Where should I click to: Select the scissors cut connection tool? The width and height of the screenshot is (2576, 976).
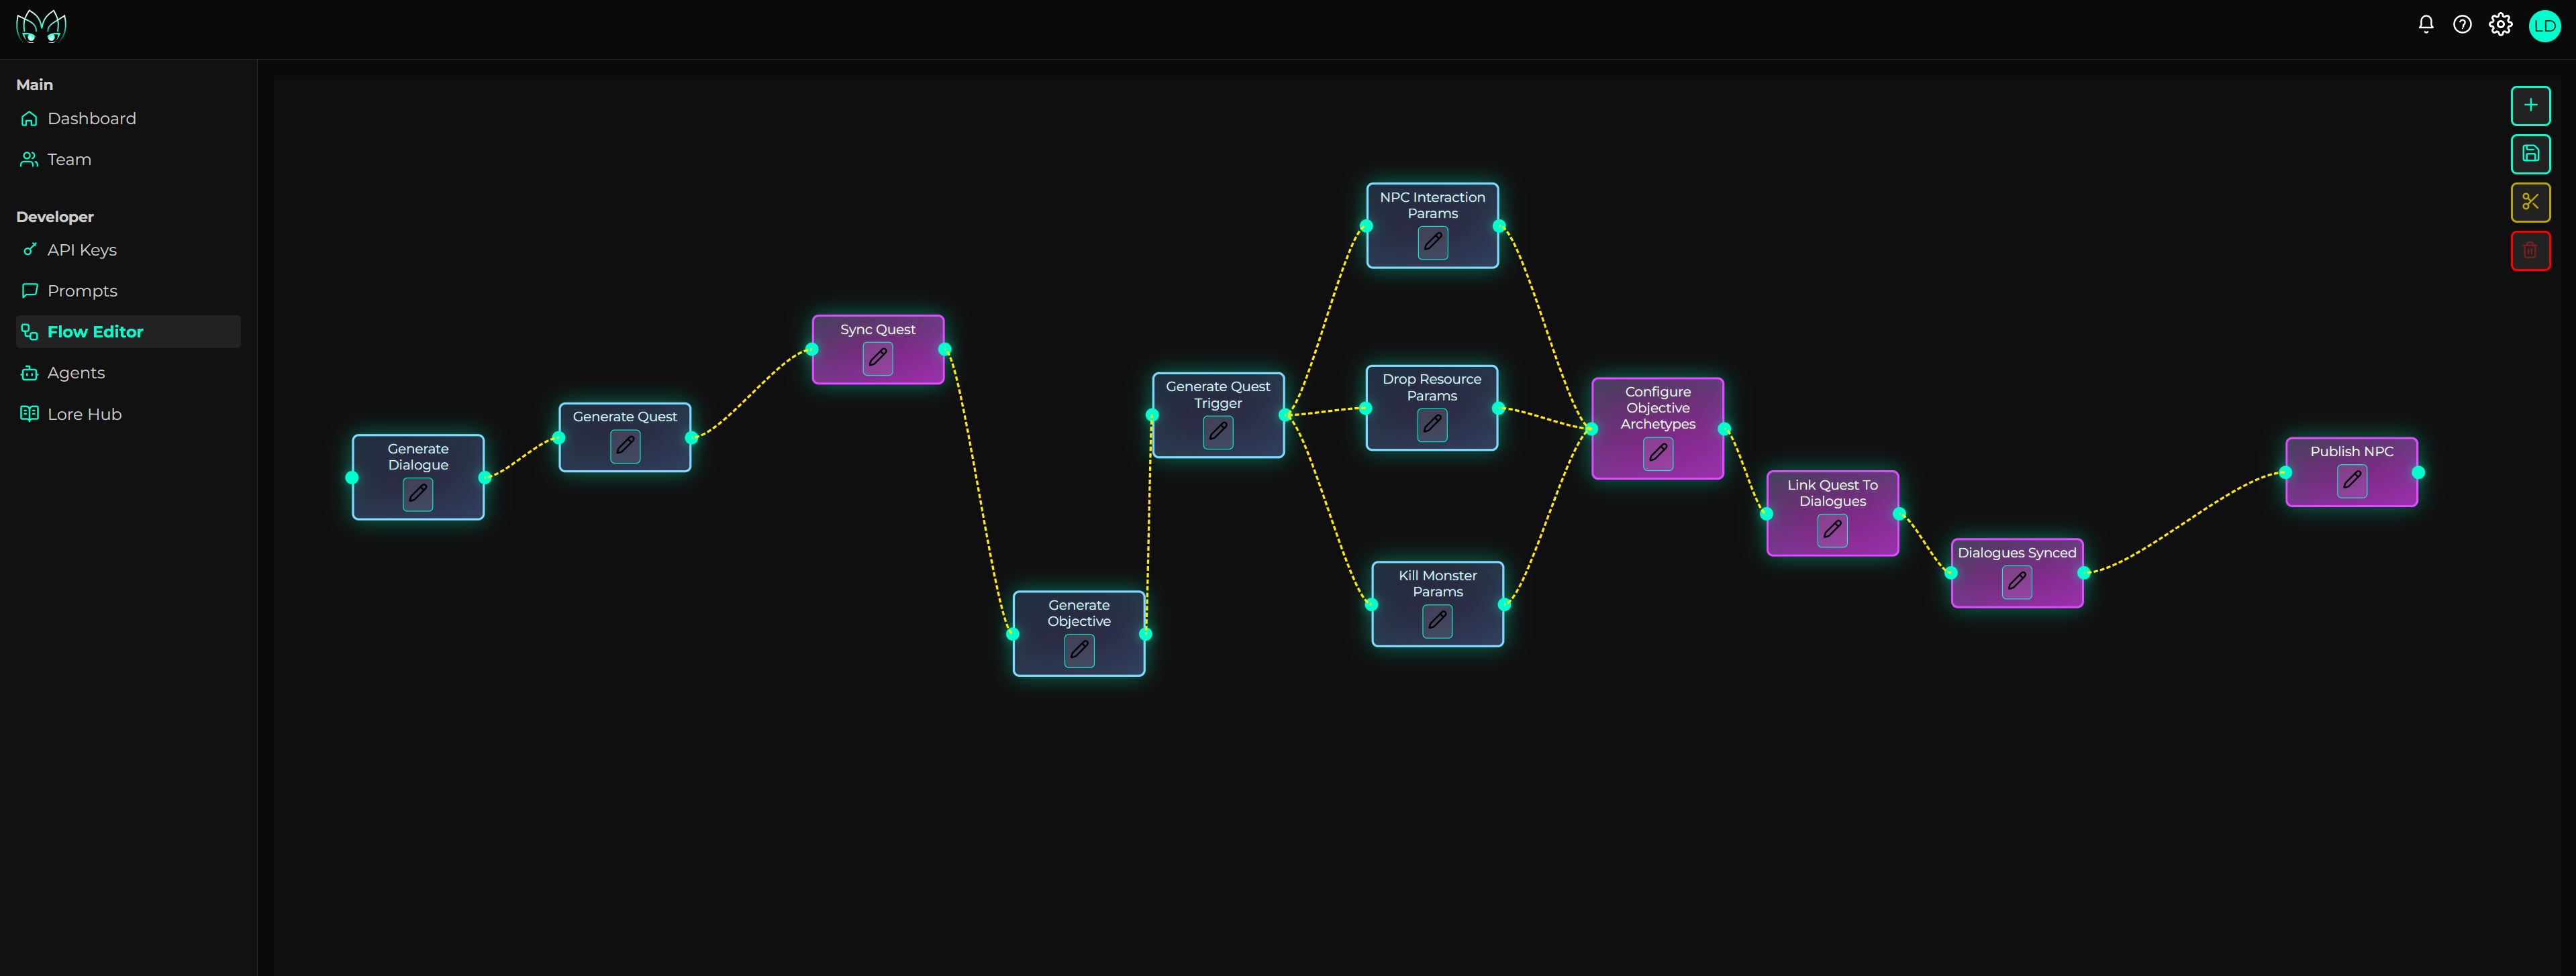(x=2530, y=202)
